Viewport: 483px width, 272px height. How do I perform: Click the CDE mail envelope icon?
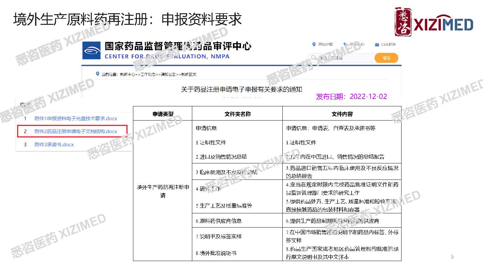tap(377, 45)
